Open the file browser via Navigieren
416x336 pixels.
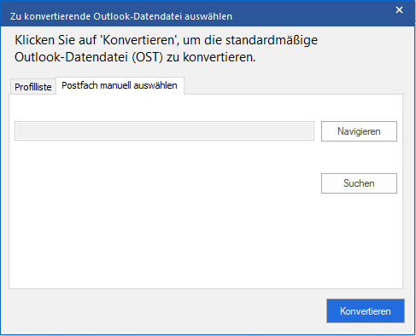click(x=359, y=131)
